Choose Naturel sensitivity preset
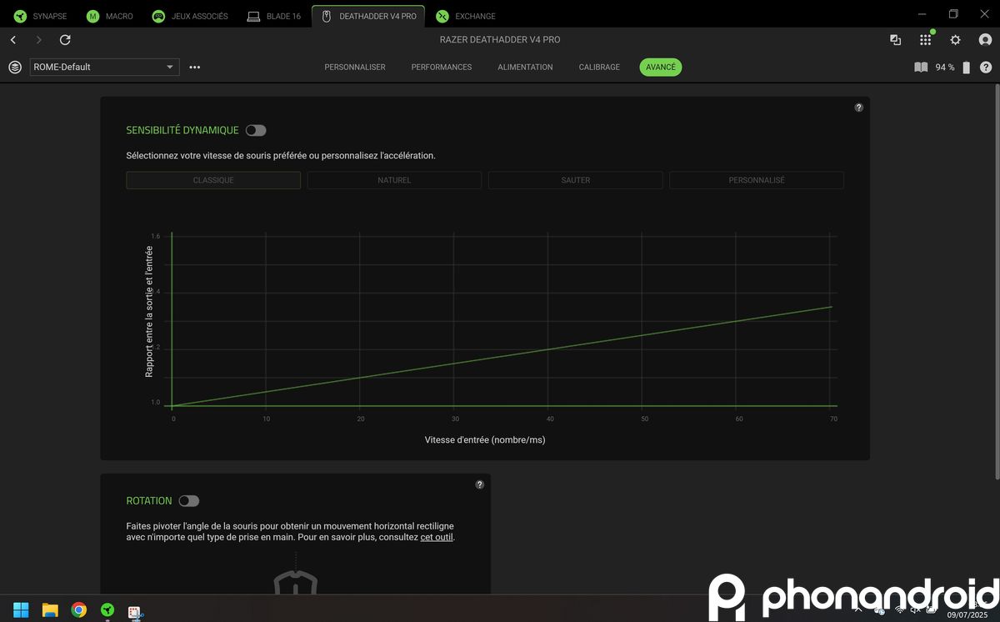This screenshot has width=1000, height=622. pos(394,180)
